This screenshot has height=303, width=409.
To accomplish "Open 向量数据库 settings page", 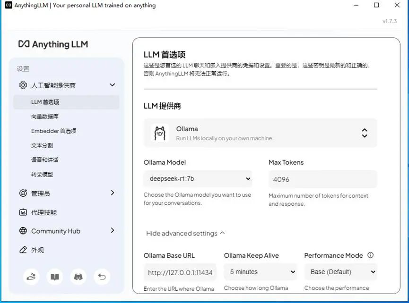I will [x=44, y=117].
